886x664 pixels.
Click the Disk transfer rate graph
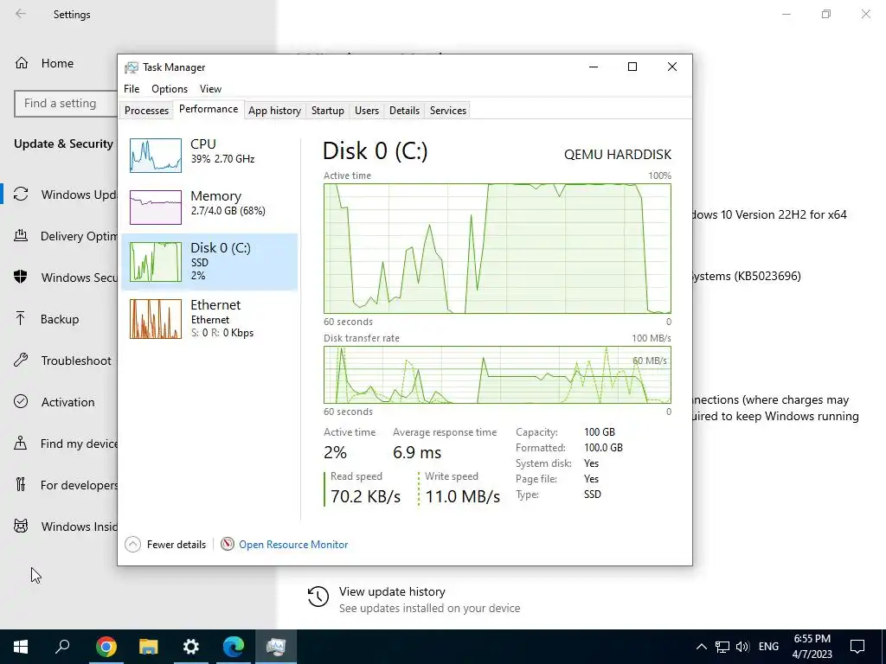pos(498,375)
